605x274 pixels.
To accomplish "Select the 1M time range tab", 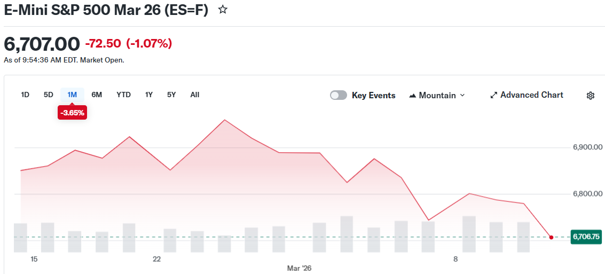I will point(72,95).
